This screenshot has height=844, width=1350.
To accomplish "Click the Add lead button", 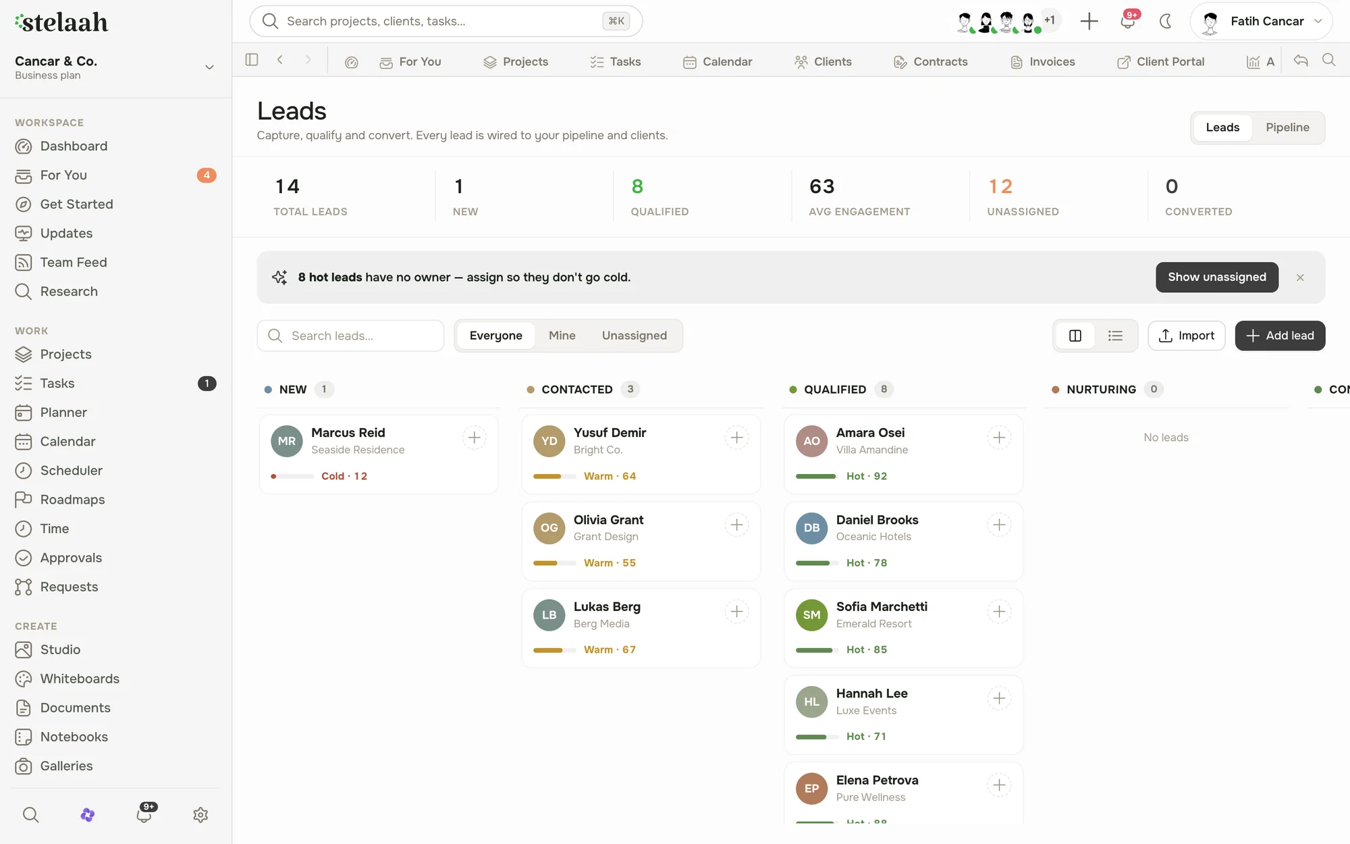I will click(x=1280, y=336).
